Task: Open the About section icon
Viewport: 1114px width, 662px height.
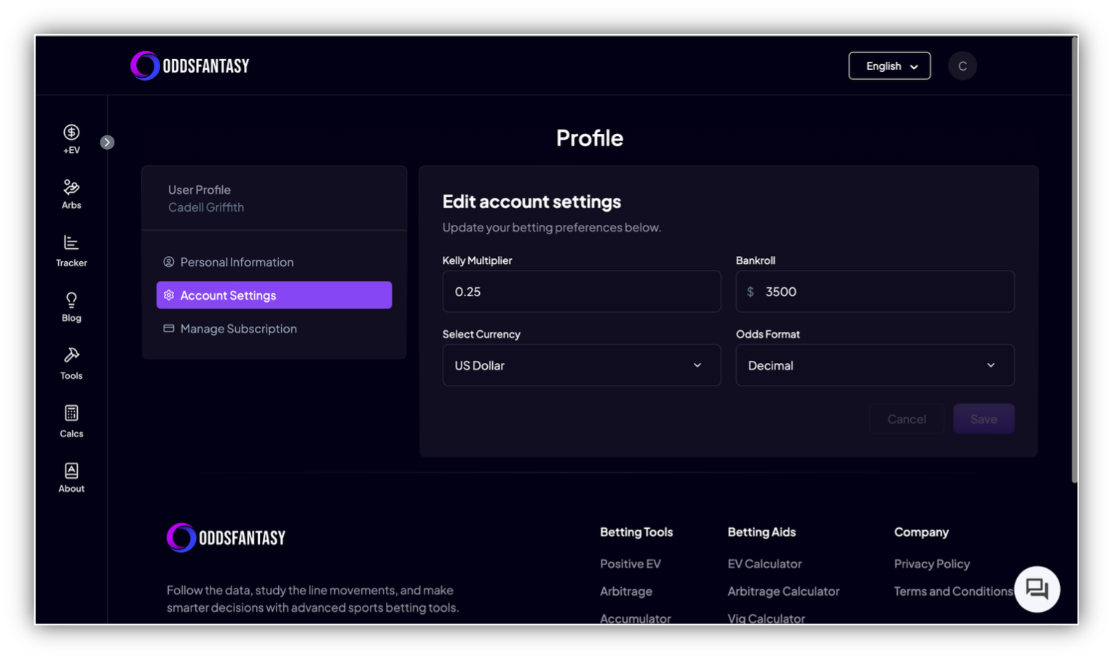Action: tap(71, 476)
